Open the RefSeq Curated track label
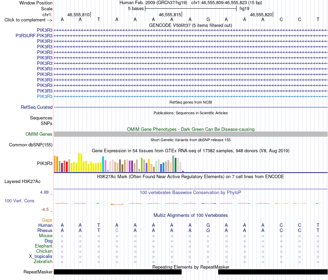This screenshot has width=328, height=280. point(37,107)
